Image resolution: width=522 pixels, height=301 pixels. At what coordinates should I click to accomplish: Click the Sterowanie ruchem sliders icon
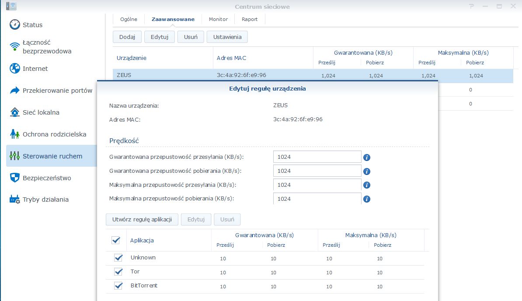coord(15,156)
